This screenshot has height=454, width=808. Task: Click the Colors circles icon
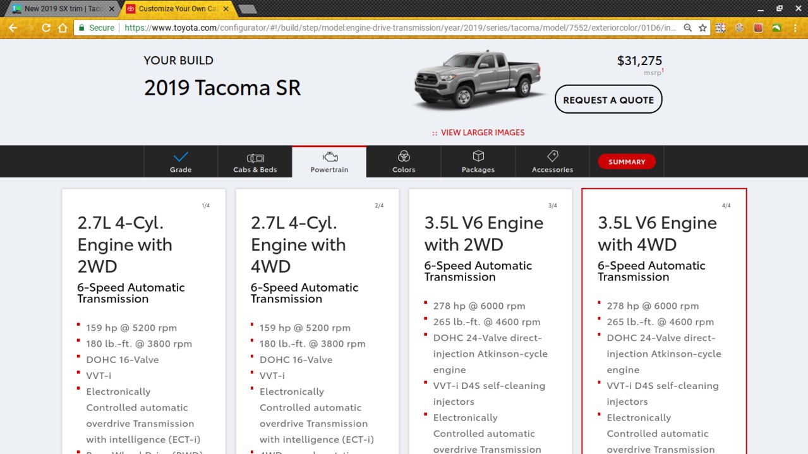pos(404,157)
